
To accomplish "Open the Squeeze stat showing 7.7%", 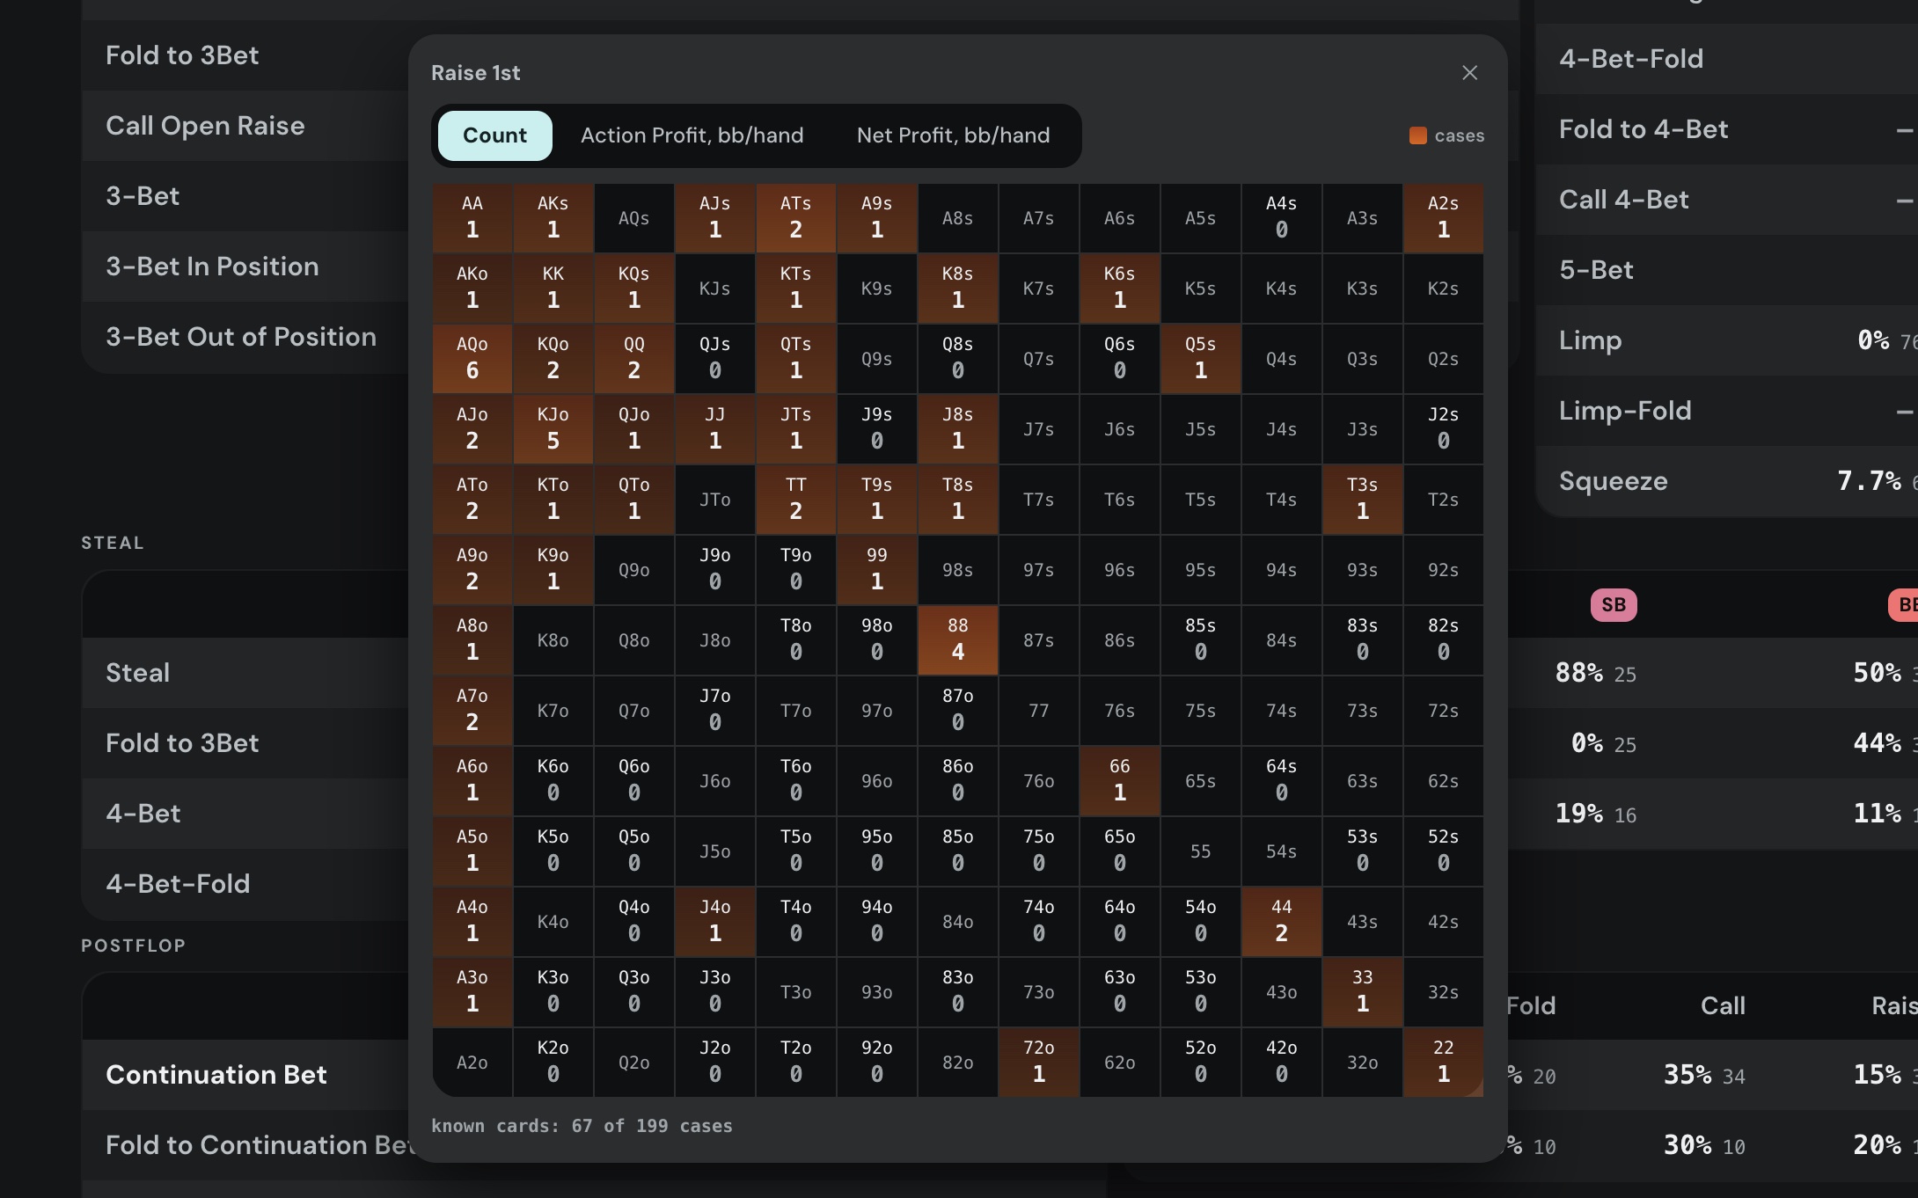I will pyautogui.click(x=1726, y=481).
